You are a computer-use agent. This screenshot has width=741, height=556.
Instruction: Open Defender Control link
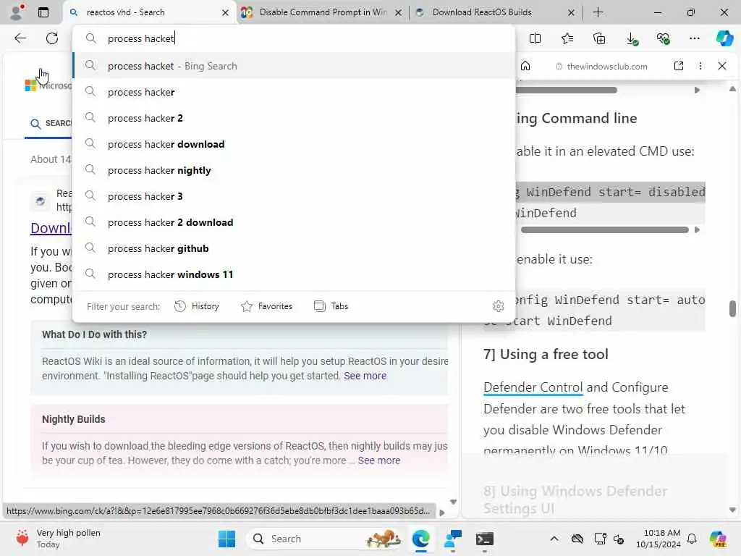(533, 387)
